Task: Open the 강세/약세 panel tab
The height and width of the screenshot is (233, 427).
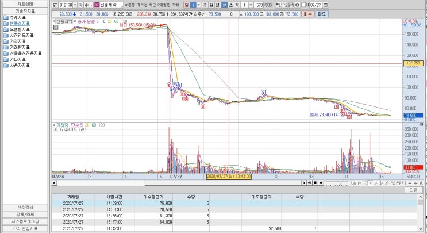Action: [25, 215]
